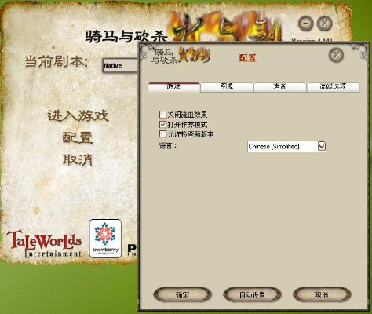Expand the 语言 dropdown arrow

click(322, 146)
